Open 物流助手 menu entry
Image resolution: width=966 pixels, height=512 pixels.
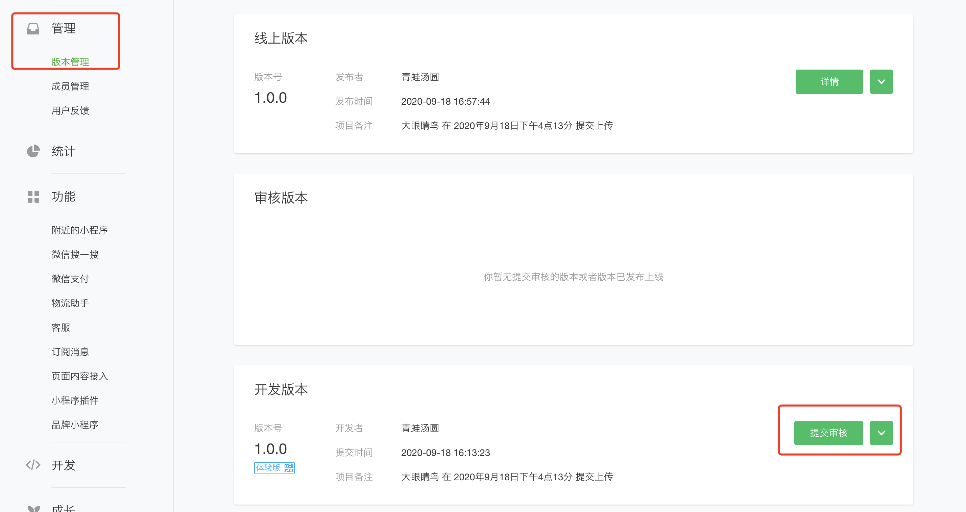[70, 303]
